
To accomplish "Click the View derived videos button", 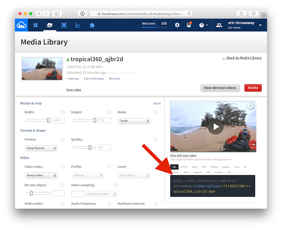I will click(x=220, y=88).
